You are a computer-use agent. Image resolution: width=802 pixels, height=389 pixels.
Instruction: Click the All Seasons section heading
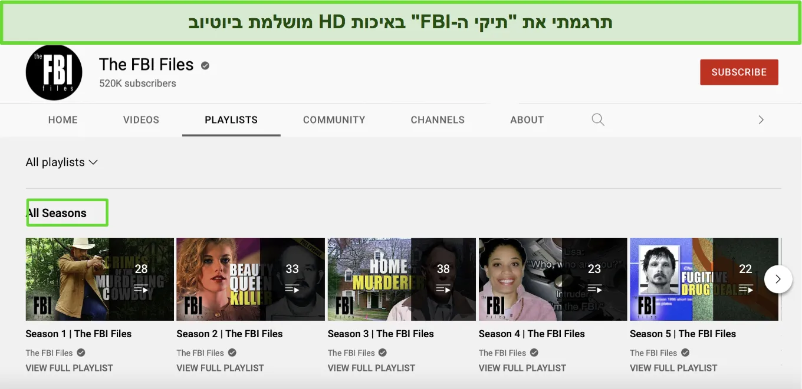(57, 213)
